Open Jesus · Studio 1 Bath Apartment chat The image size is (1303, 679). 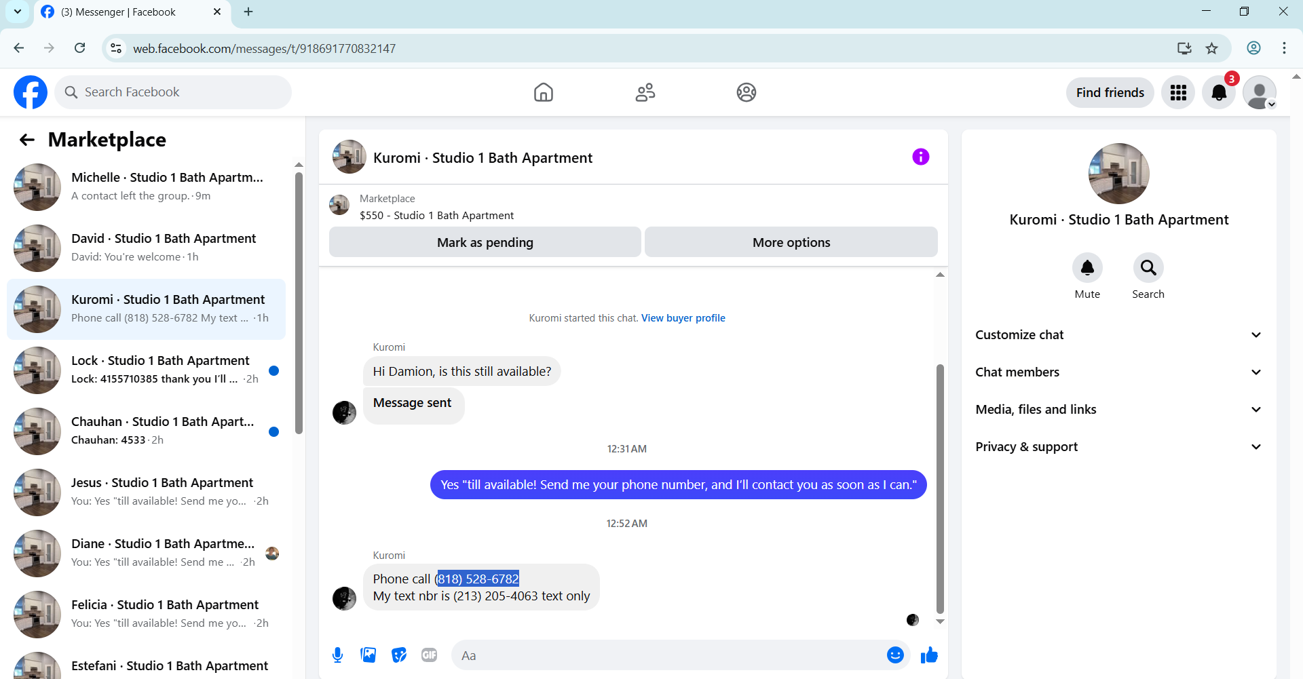pos(146,492)
